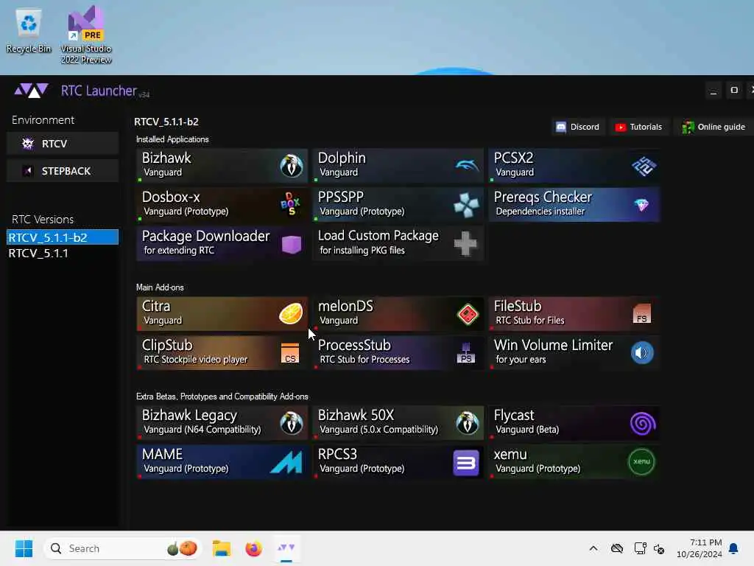Click the Package Downloader purple cube icon
The height and width of the screenshot is (566, 754).
point(292,244)
